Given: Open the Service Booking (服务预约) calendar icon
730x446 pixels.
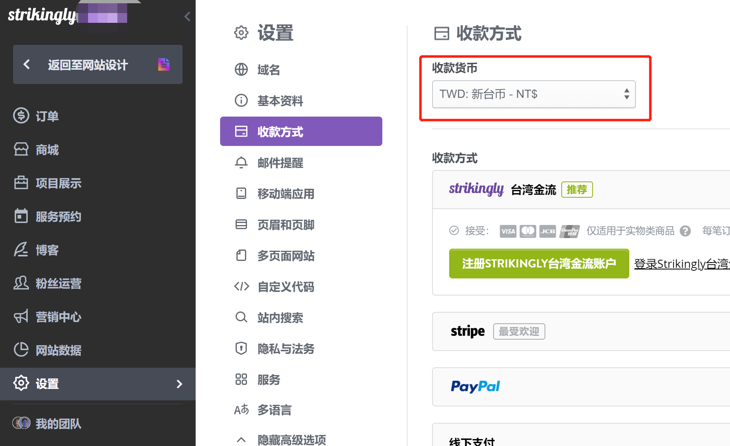Looking at the screenshot, I should pyautogui.click(x=21, y=216).
